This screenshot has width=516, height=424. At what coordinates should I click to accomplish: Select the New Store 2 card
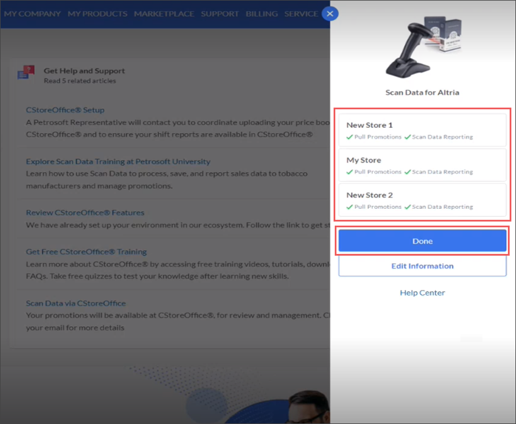(422, 200)
